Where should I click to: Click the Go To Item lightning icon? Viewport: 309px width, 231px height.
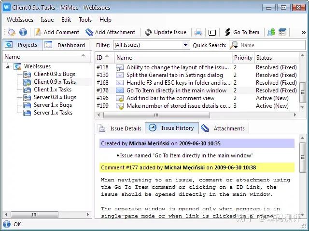227,32
